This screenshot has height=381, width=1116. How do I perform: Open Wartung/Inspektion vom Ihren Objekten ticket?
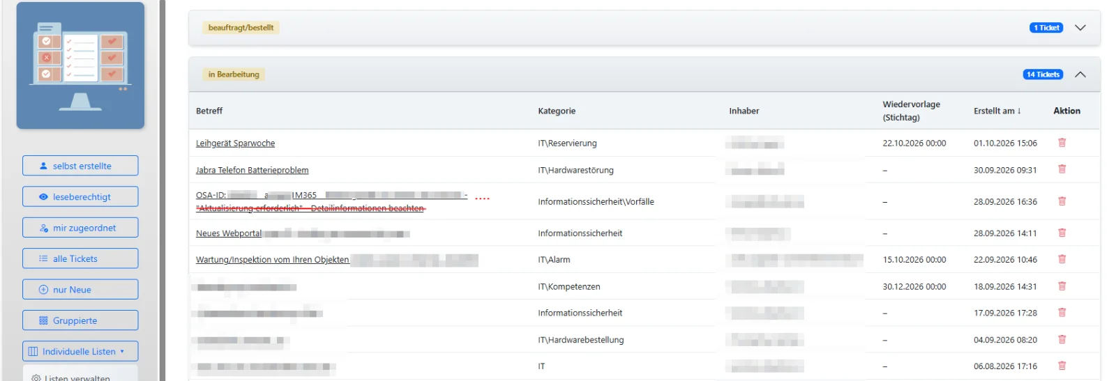[272, 260]
